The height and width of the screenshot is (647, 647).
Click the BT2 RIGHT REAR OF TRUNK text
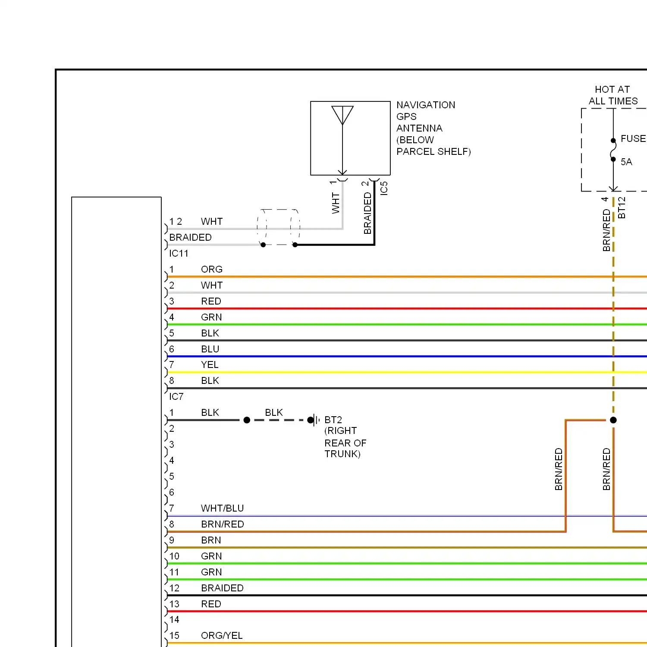[x=345, y=437]
